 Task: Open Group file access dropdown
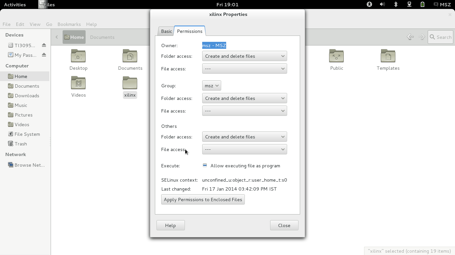(x=244, y=111)
